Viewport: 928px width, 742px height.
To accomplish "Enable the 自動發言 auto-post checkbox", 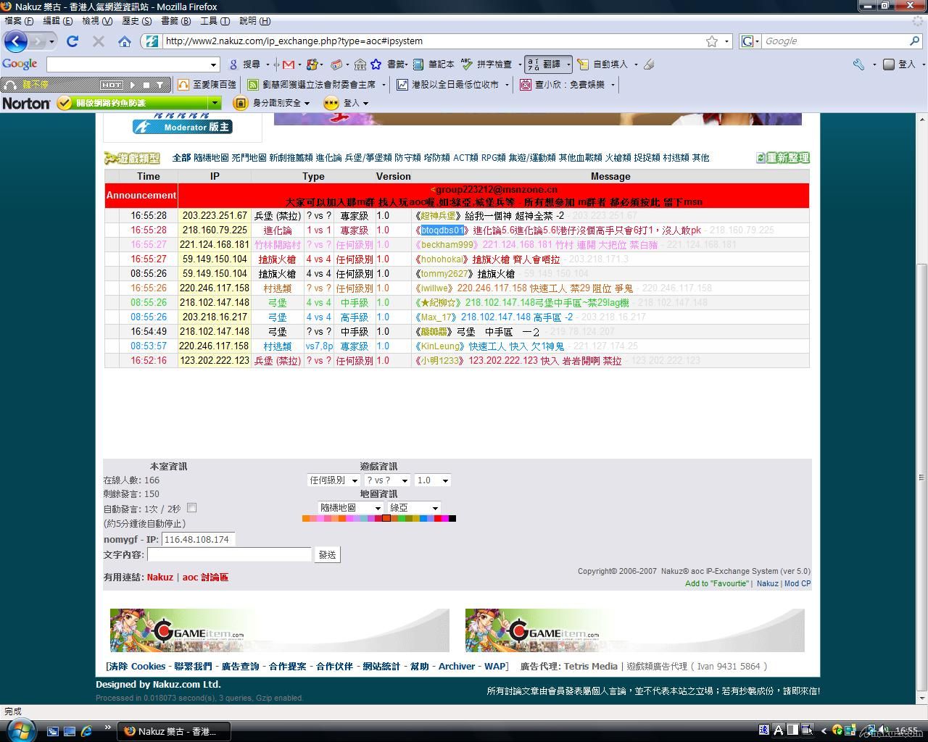I will coord(192,508).
